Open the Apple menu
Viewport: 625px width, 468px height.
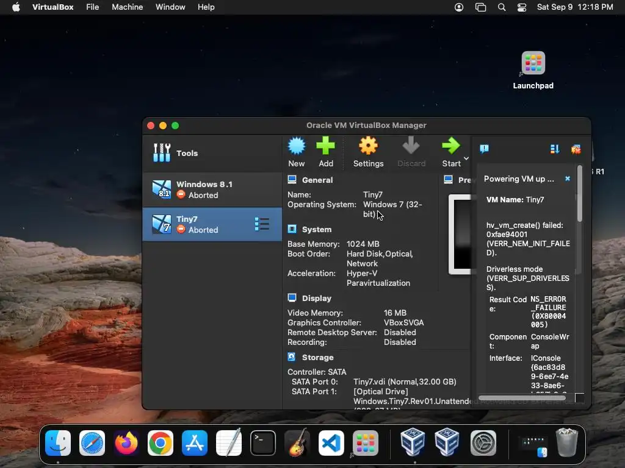tap(16, 7)
